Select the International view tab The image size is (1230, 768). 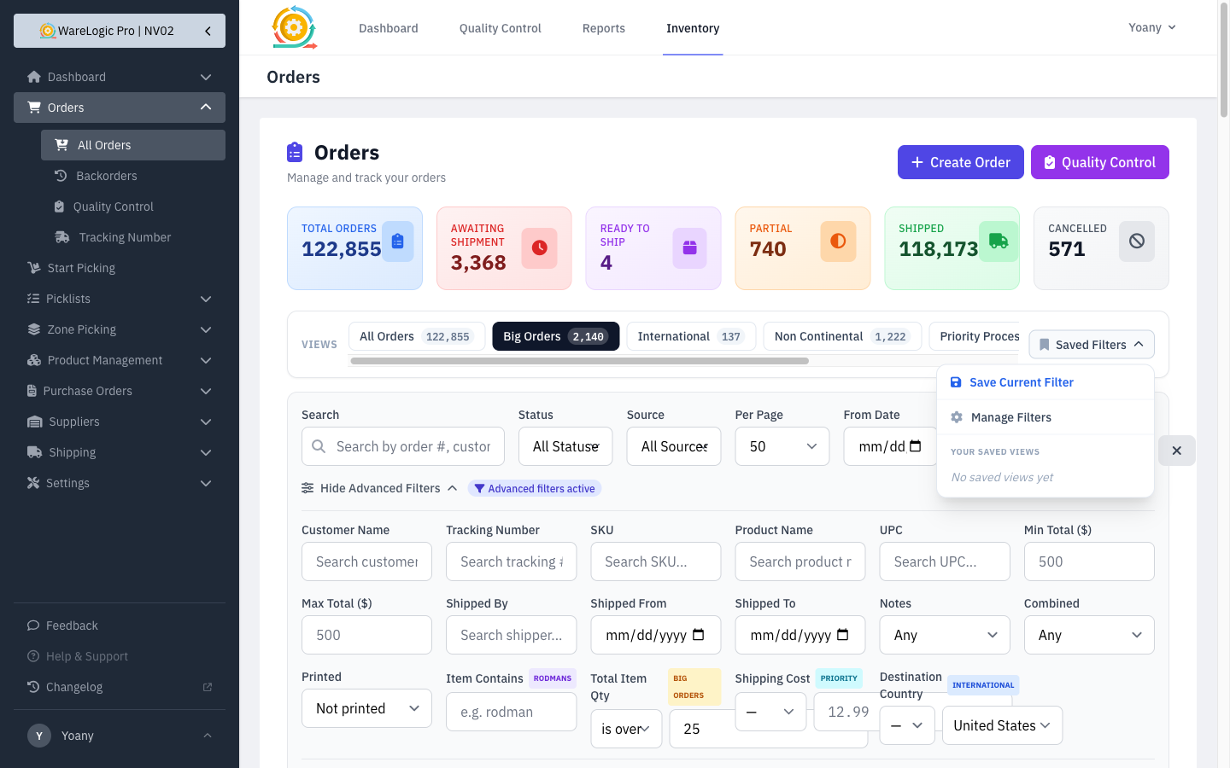tap(692, 336)
